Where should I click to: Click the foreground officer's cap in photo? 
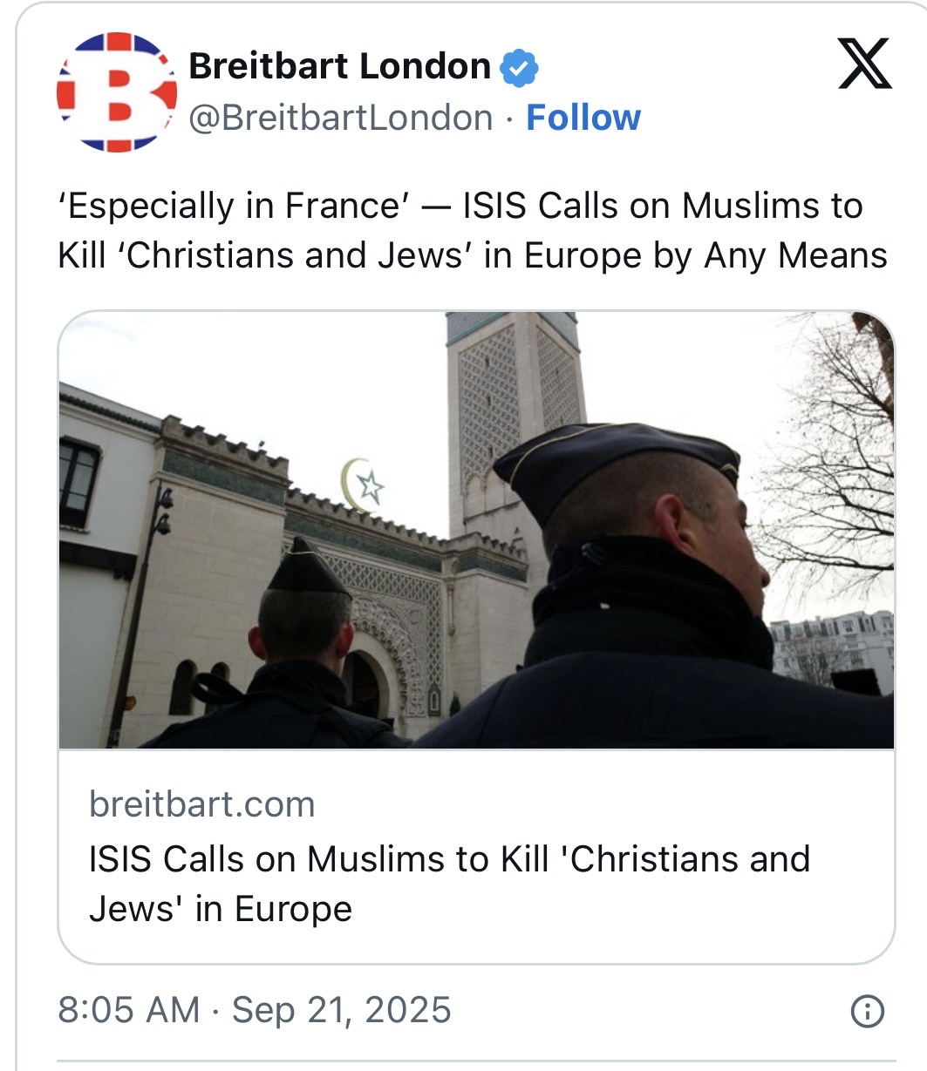click(617, 458)
